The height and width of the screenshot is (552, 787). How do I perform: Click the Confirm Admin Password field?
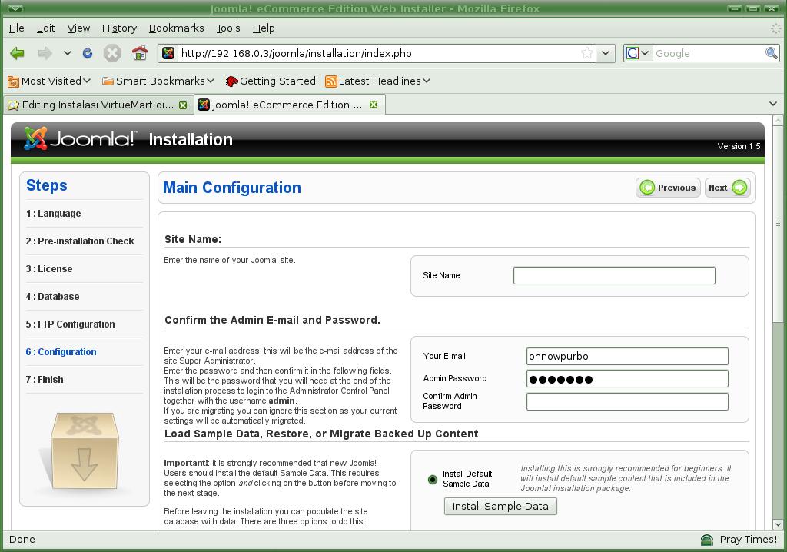(627, 402)
